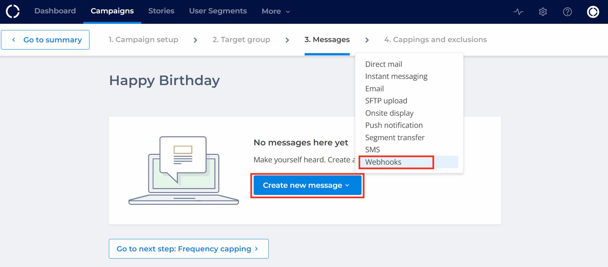This screenshot has width=608, height=267.
Task: Select Email from the message type list
Action: (374, 88)
